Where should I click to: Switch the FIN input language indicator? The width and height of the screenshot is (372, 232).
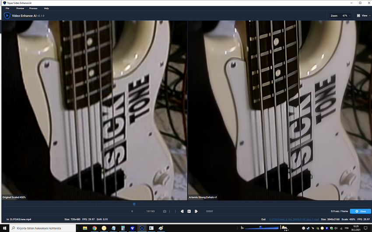pos(346,228)
